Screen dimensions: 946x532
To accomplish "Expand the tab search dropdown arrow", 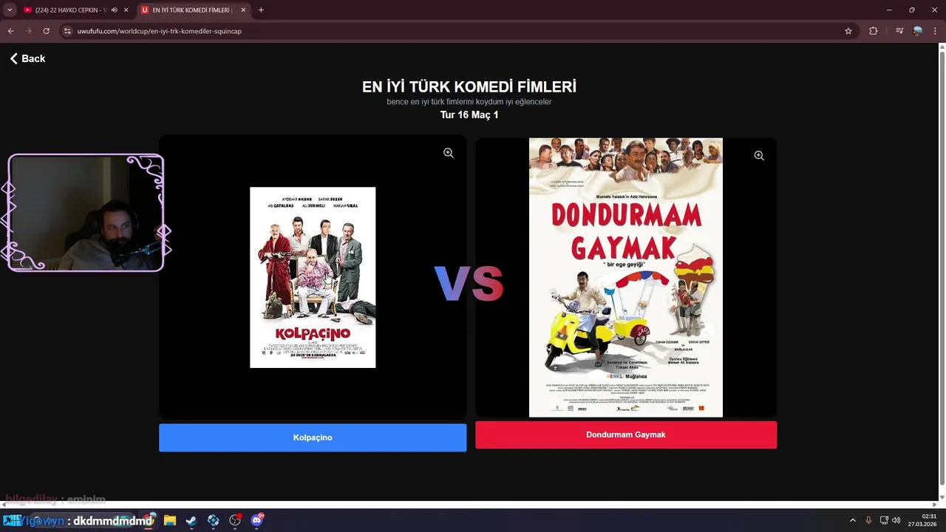I will [x=10, y=10].
